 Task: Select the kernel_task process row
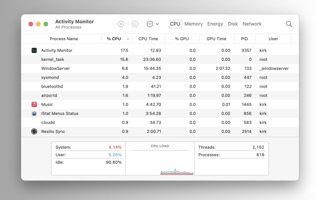(160, 59)
